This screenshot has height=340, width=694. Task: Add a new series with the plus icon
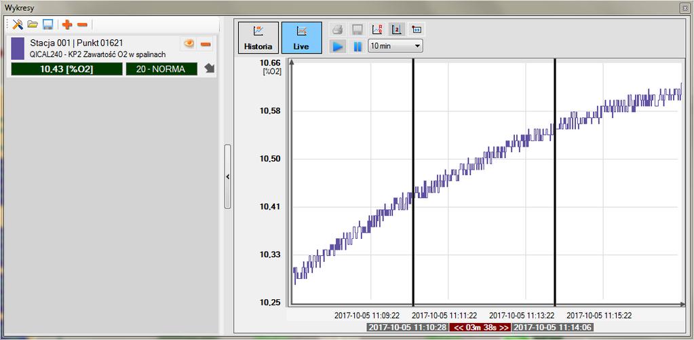(67, 25)
